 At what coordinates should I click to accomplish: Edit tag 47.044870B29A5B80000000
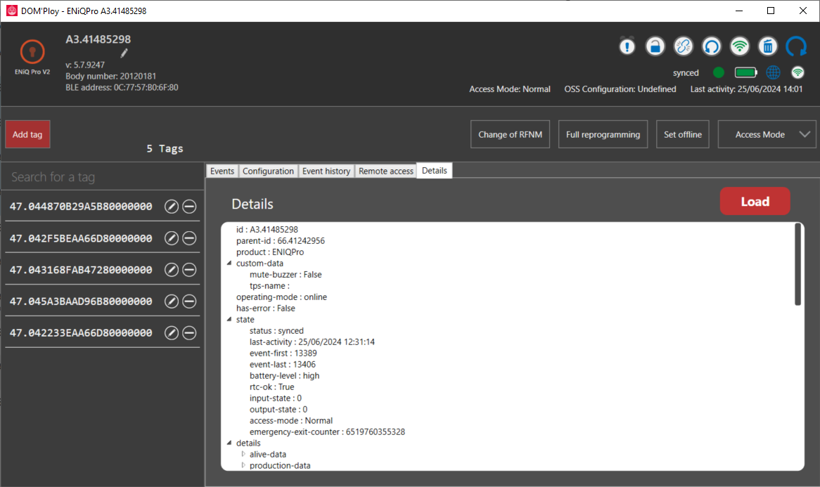tap(172, 207)
